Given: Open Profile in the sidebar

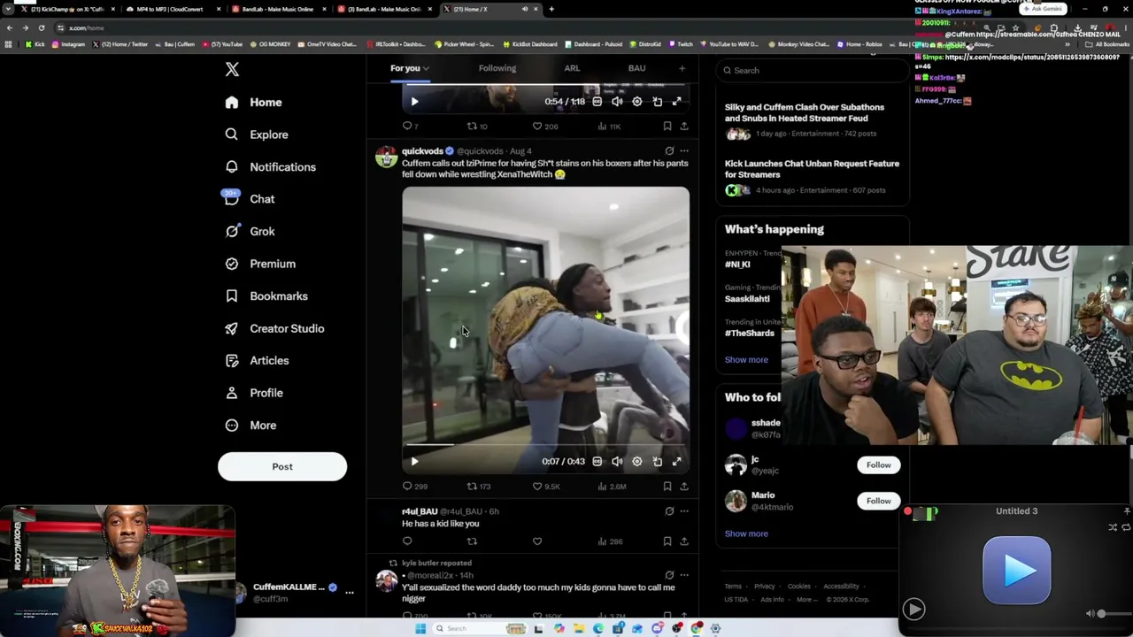Looking at the screenshot, I should point(253,393).
